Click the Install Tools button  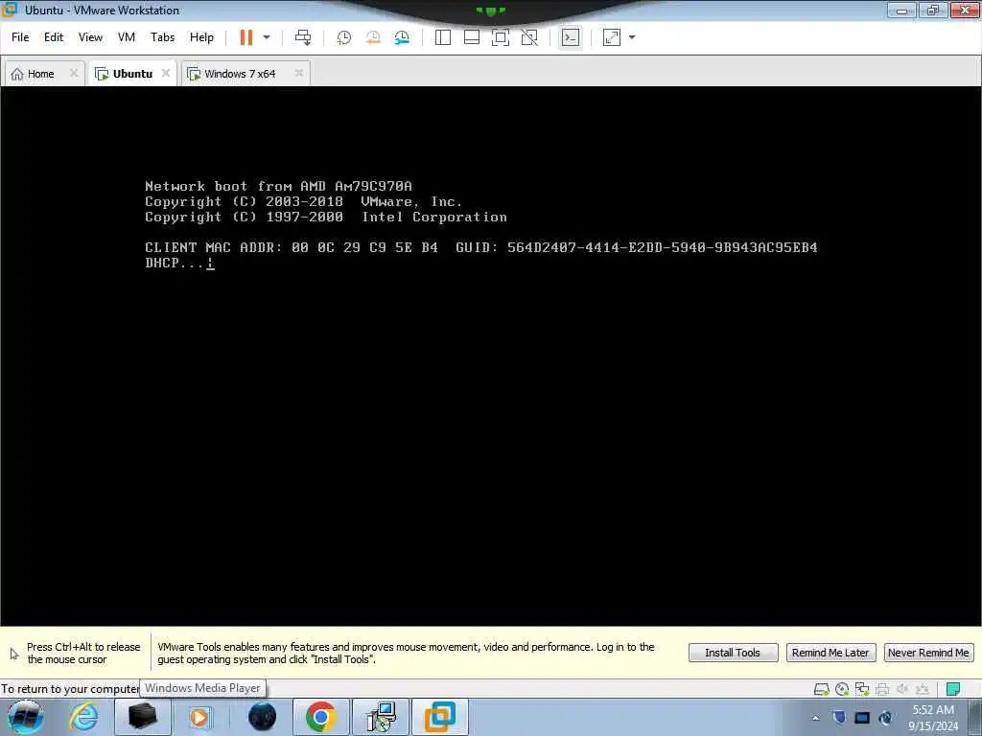[733, 653]
